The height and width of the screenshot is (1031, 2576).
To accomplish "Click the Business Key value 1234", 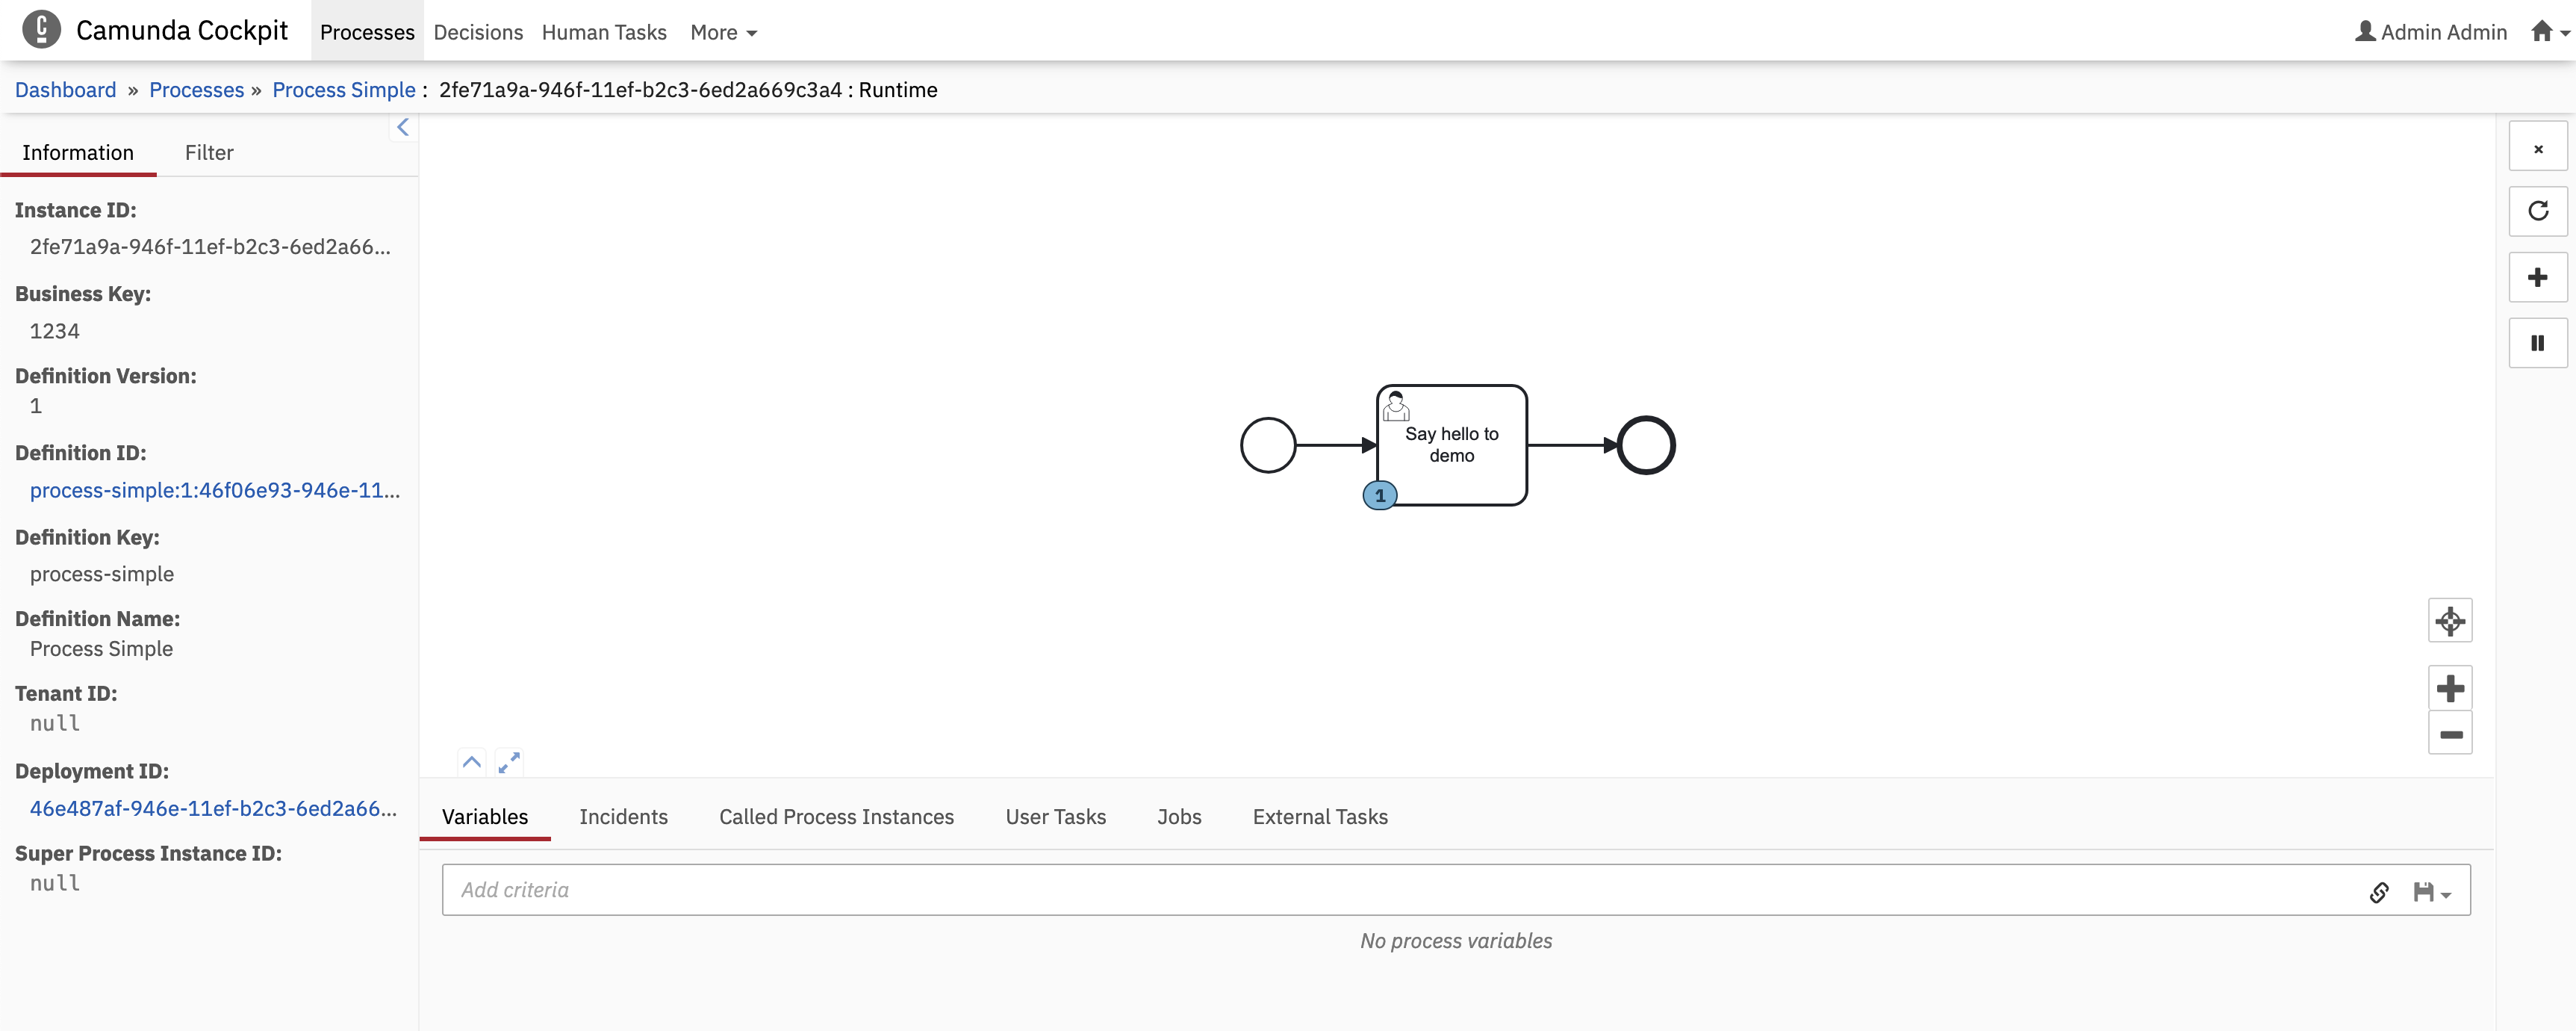I will tap(55, 331).
